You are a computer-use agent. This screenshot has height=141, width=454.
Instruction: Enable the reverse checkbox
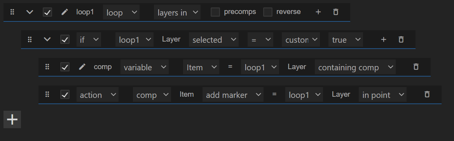click(x=268, y=12)
